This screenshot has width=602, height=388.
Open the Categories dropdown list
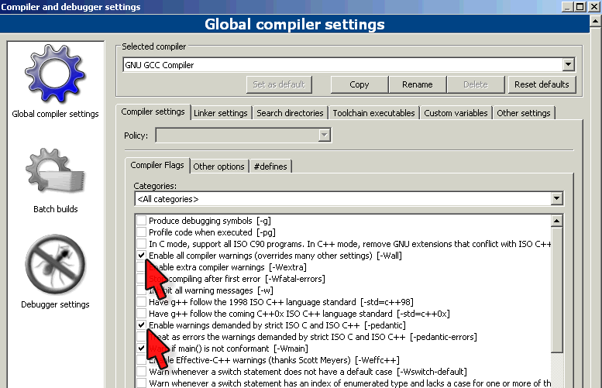click(556, 199)
